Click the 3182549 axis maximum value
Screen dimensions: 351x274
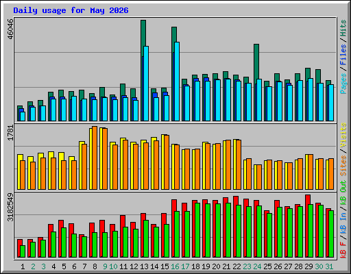[x=10, y=208]
